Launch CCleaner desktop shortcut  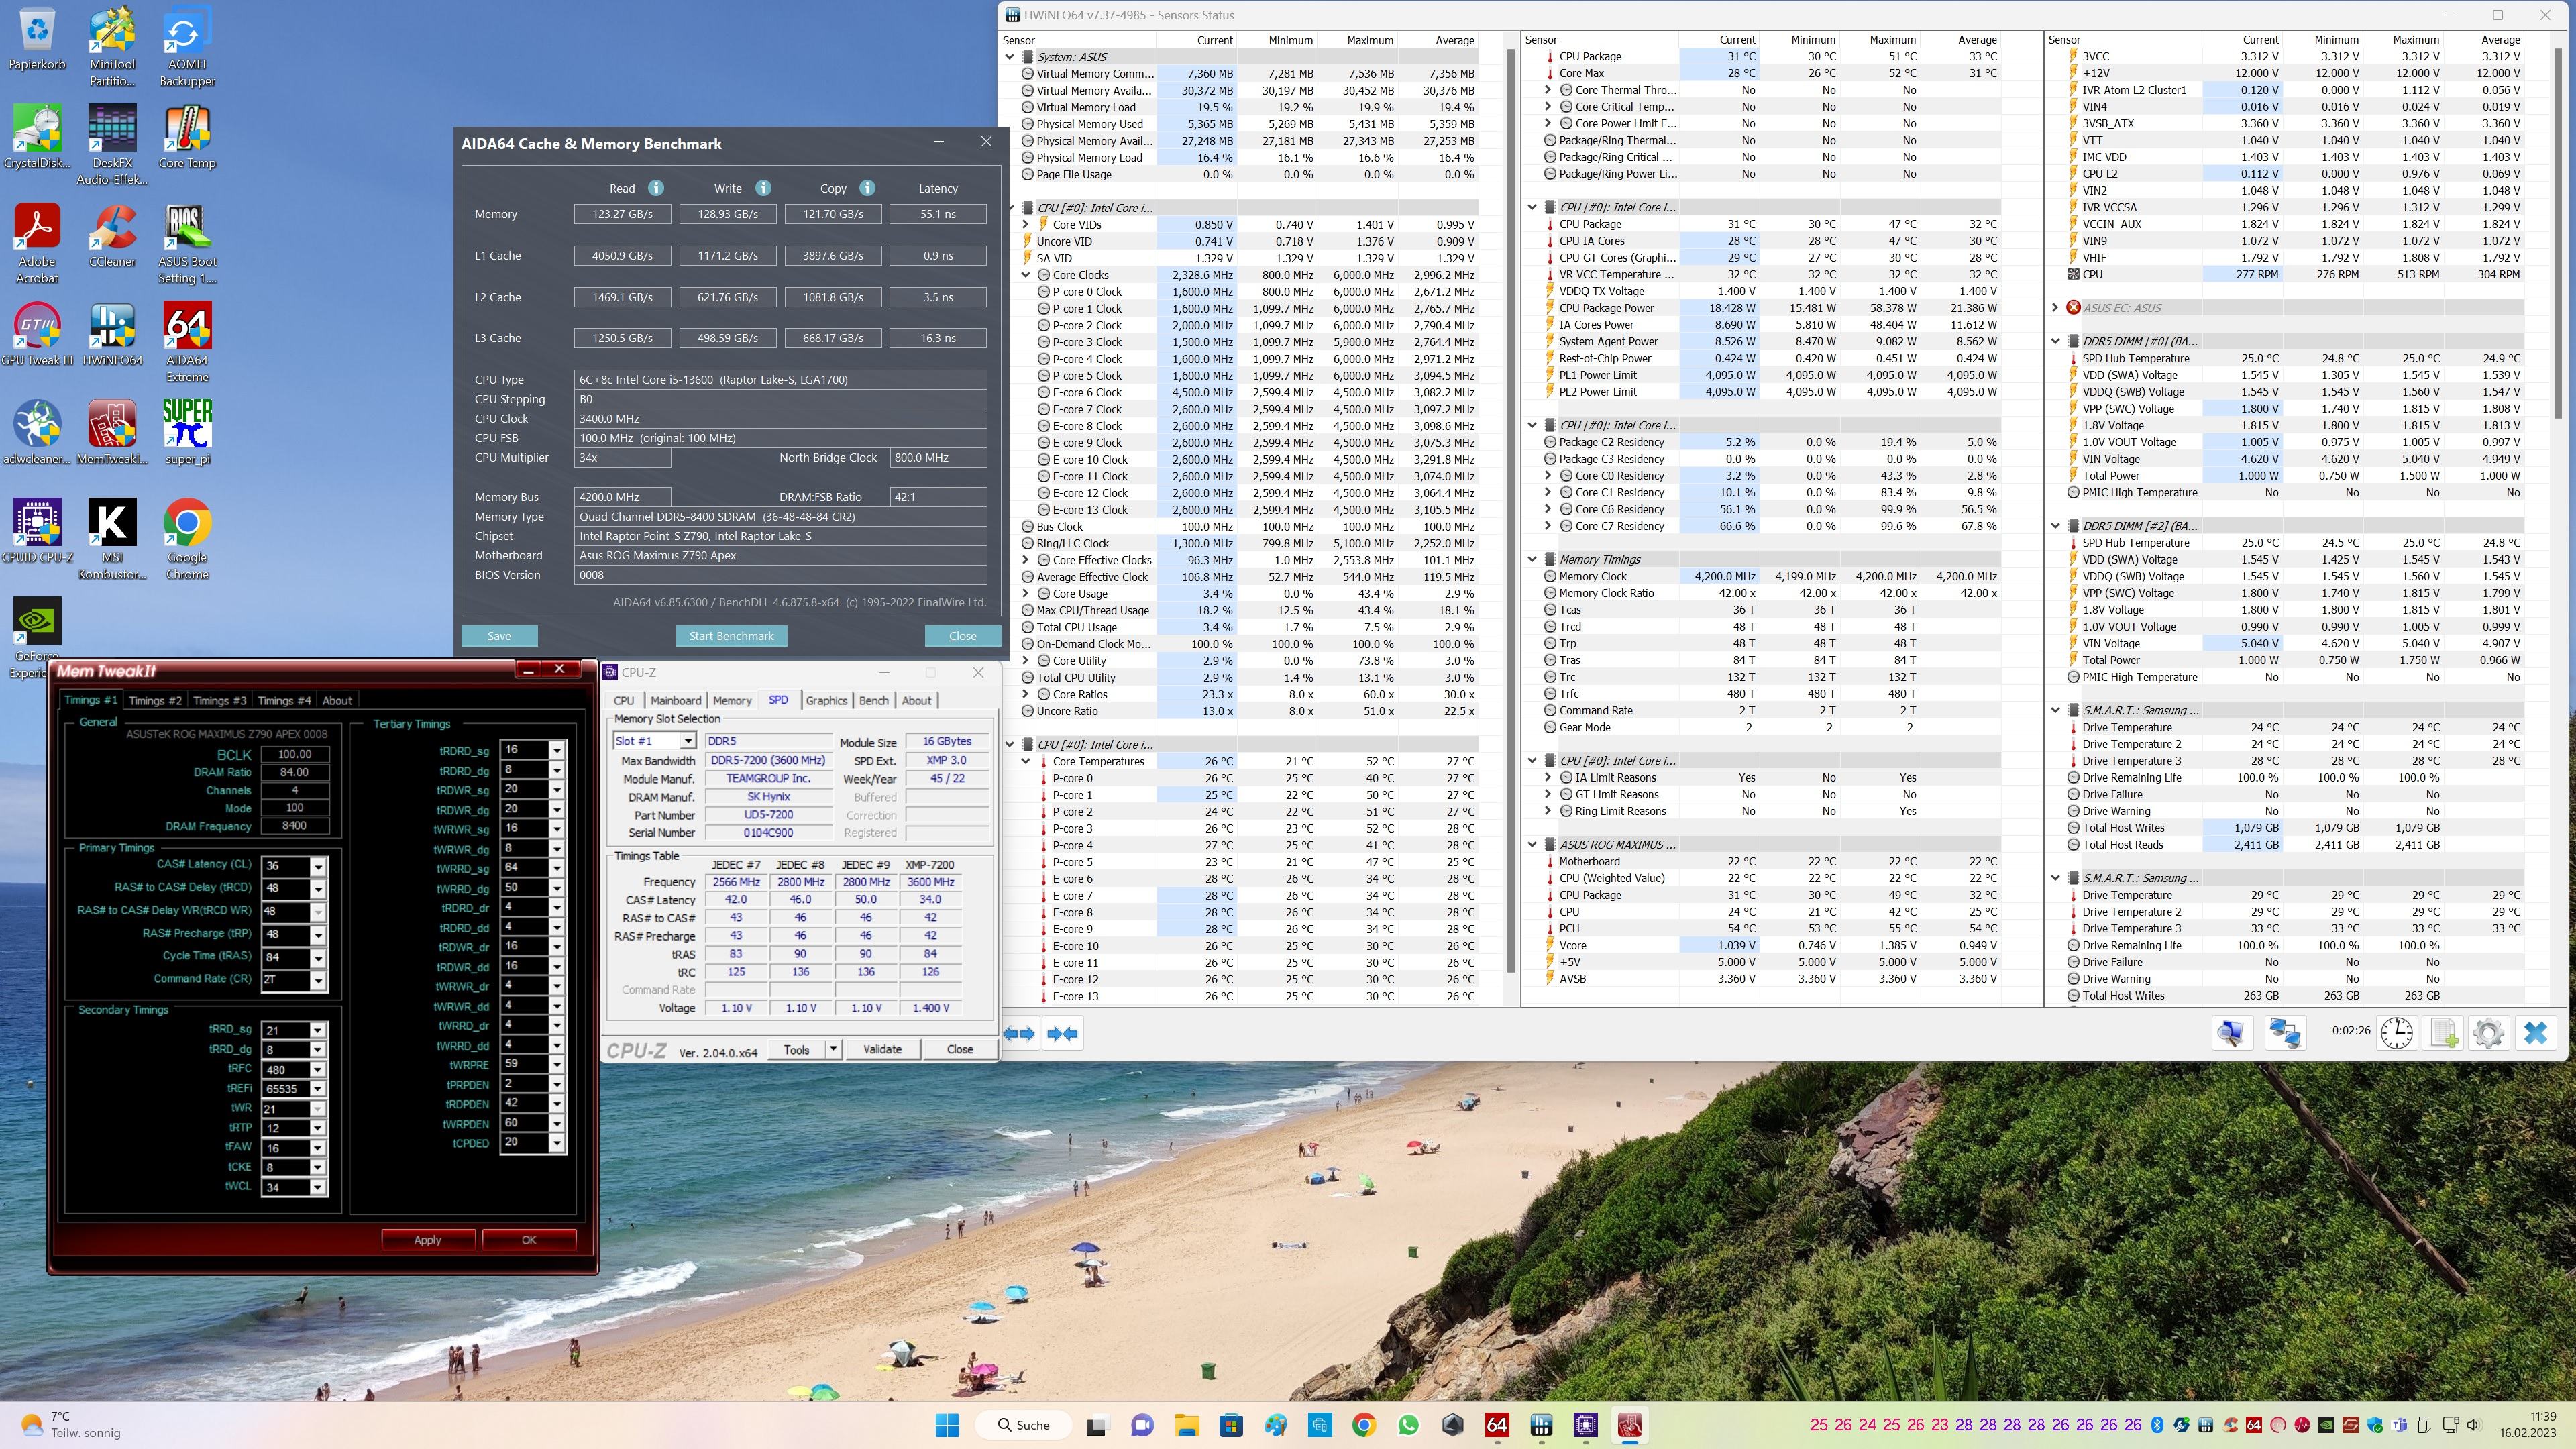[x=112, y=236]
